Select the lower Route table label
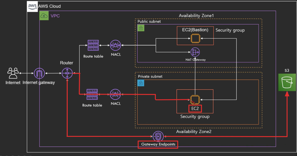This screenshot has width=297, height=156. tap(92, 105)
